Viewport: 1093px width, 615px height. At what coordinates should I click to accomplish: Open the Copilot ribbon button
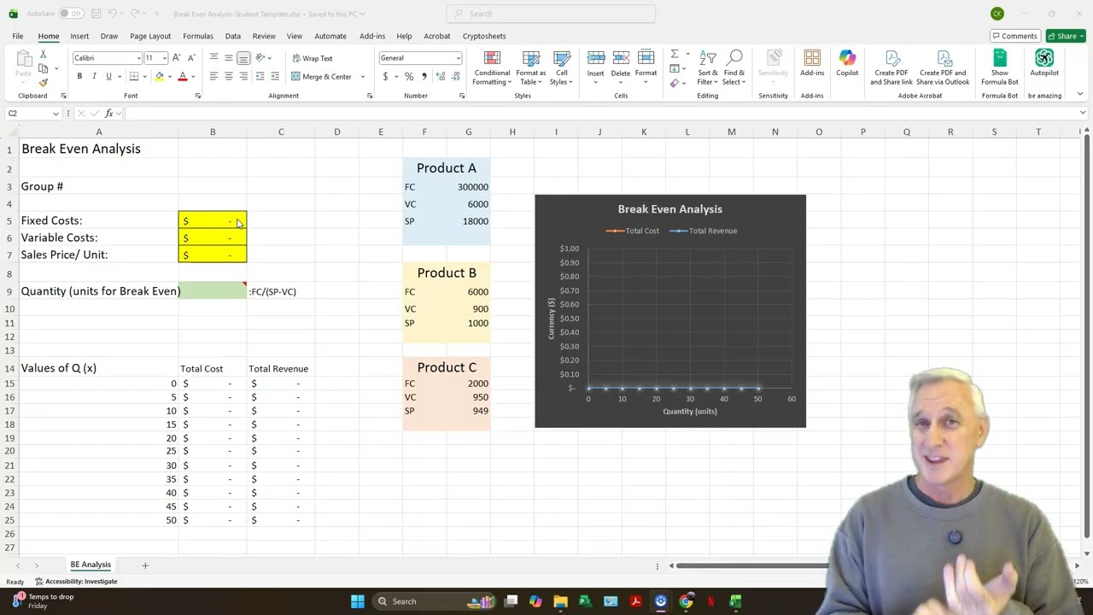pos(847,64)
